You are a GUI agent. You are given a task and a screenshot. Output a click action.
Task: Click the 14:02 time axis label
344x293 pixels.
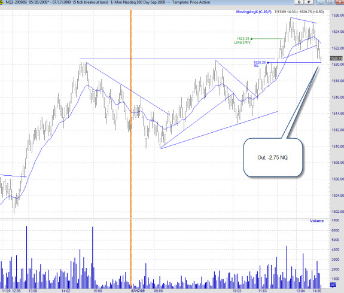pyautogui.click(x=66, y=291)
